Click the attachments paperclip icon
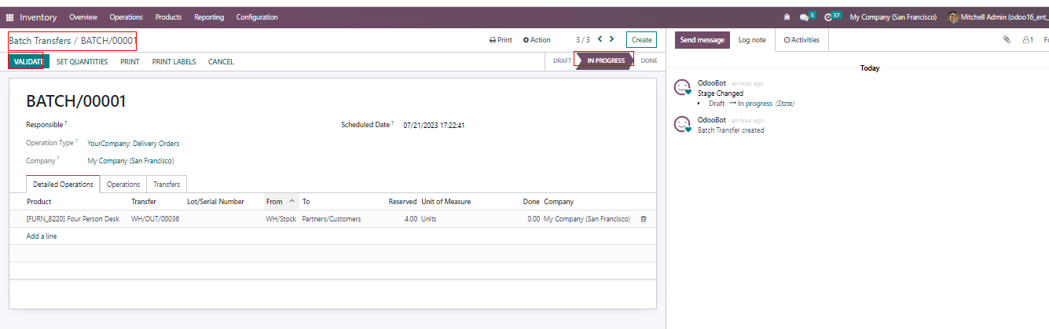Screen dimensions: 1049x329 (1007, 40)
